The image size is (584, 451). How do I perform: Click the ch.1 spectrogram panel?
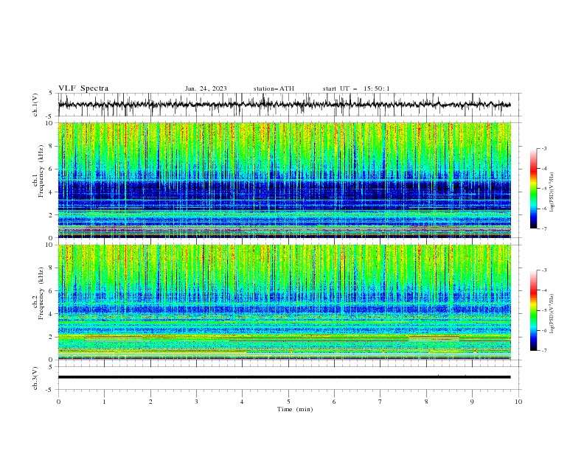285,180
